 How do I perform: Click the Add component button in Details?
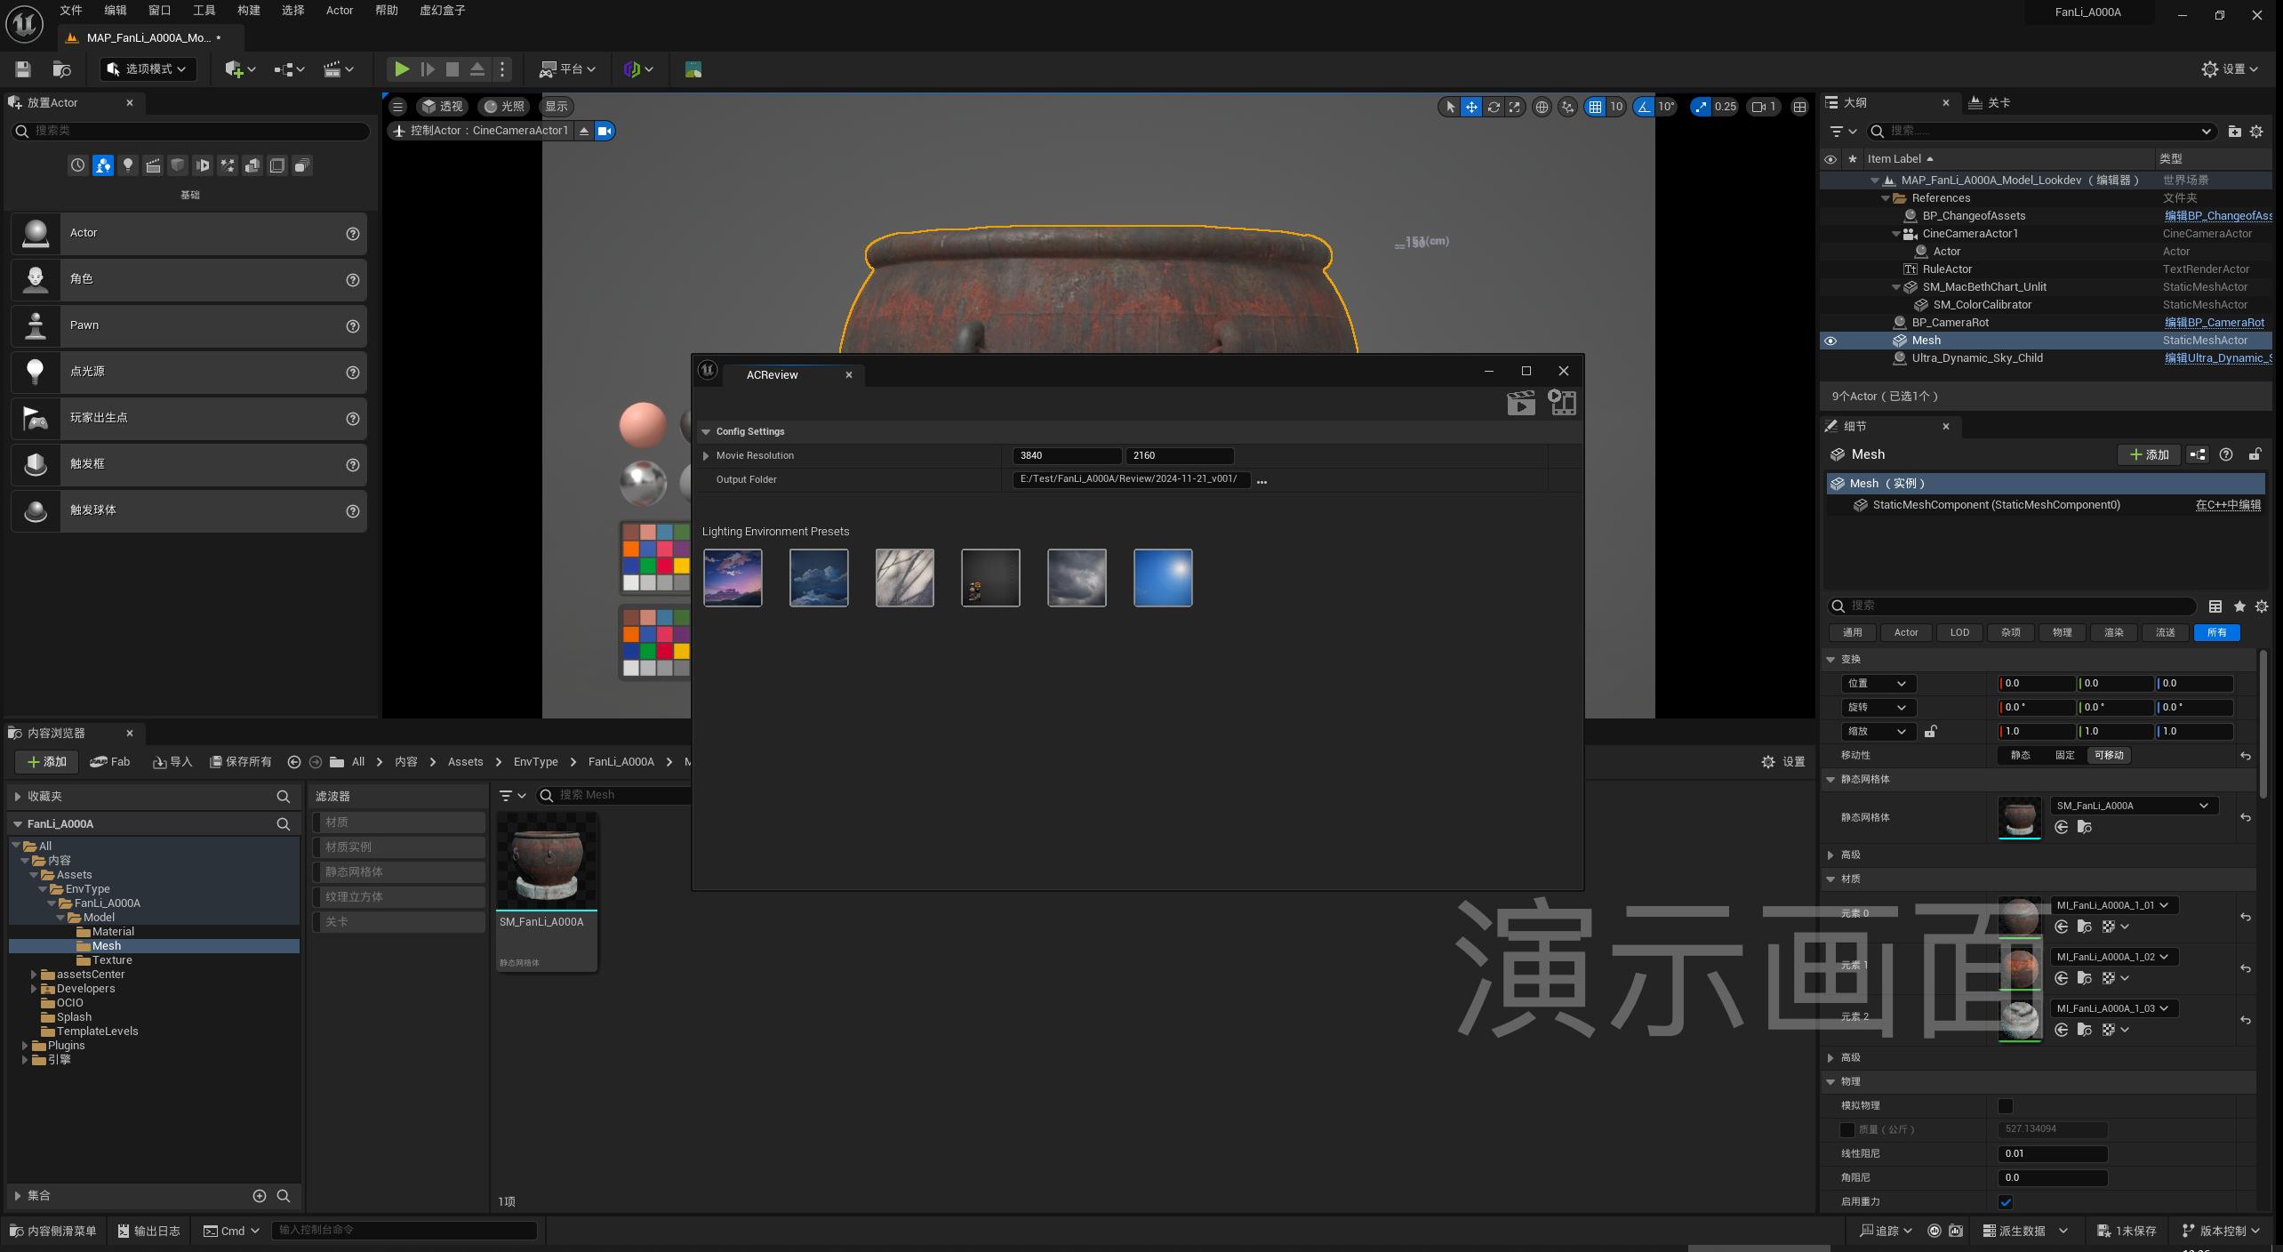(x=2148, y=454)
